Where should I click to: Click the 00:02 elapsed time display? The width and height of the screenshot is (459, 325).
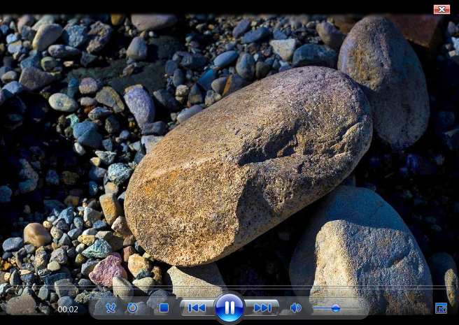68,309
